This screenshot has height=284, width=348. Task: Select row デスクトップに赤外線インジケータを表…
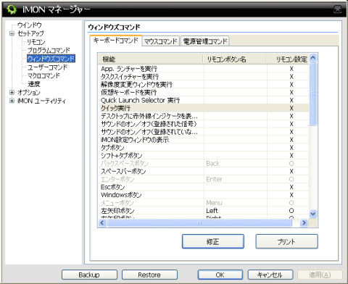click(204, 116)
